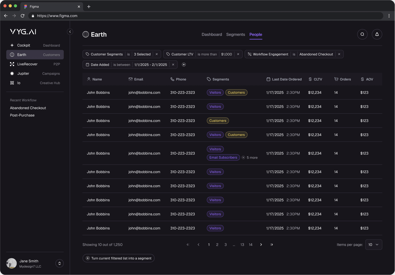The width and height of the screenshot is (395, 275).
Task: Open notifications via the bell icon
Action: click(377, 34)
